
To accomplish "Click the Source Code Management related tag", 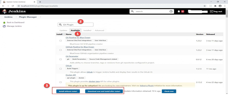I will point(103,59).
